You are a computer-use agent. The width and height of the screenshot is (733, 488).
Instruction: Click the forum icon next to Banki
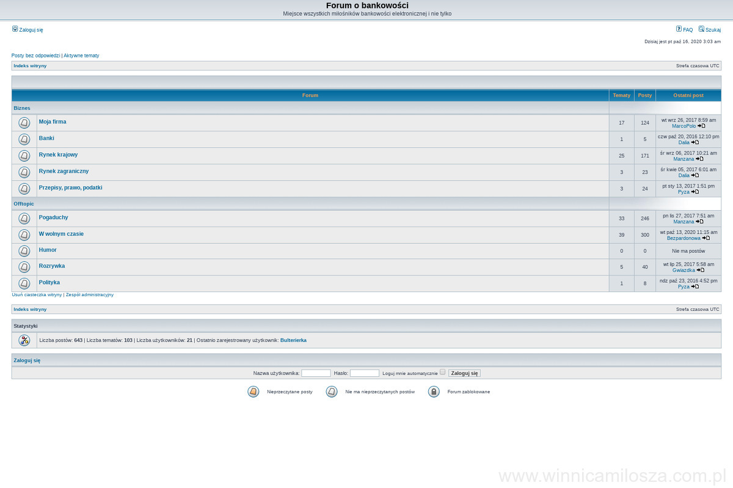[24, 139]
